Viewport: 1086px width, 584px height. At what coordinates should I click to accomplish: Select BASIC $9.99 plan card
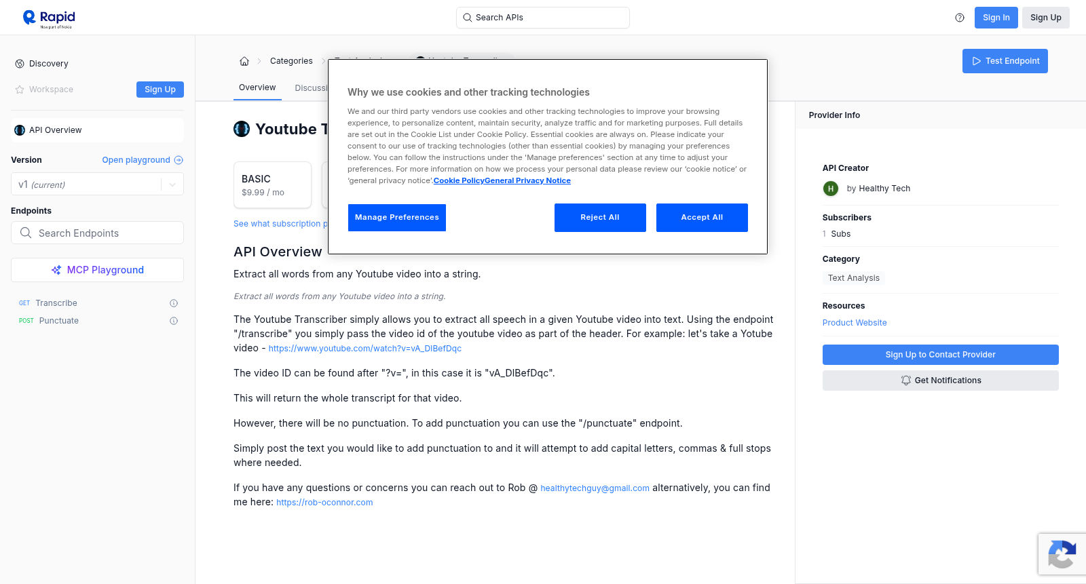[x=272, y=184]
